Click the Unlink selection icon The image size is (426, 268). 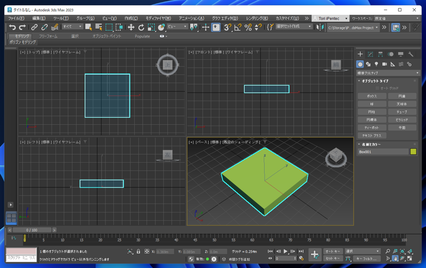[x=44, y=27]
